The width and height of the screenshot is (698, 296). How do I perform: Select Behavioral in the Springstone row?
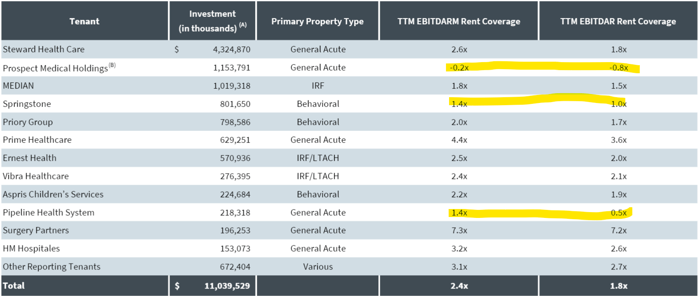(318, 104)
